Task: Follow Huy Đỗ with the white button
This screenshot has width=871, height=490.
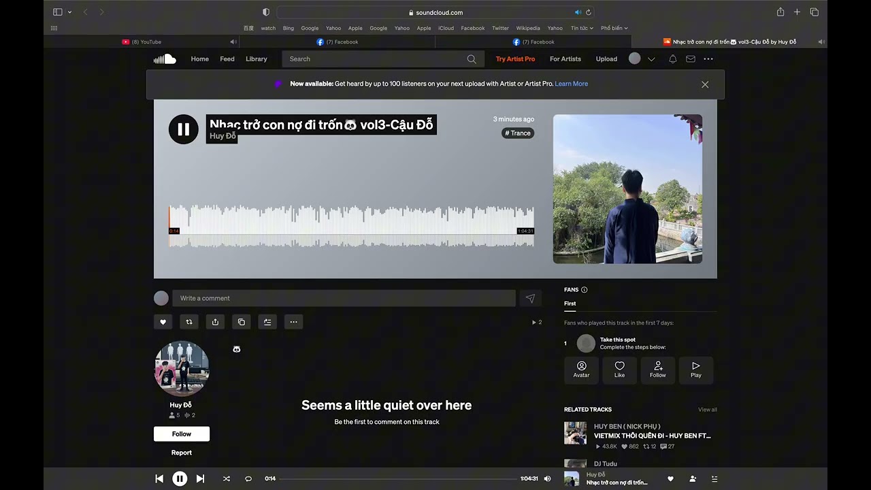Action: coord(182,434)
